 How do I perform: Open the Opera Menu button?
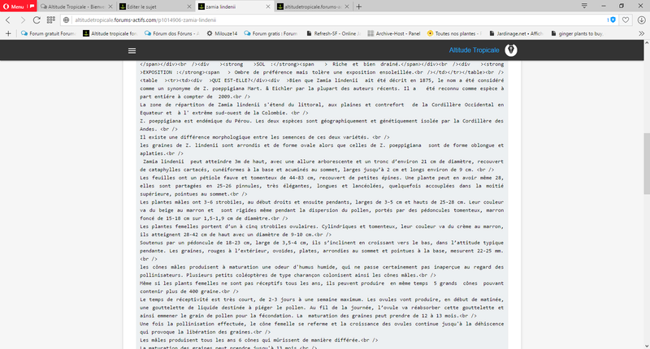click(x=18, y=6)
